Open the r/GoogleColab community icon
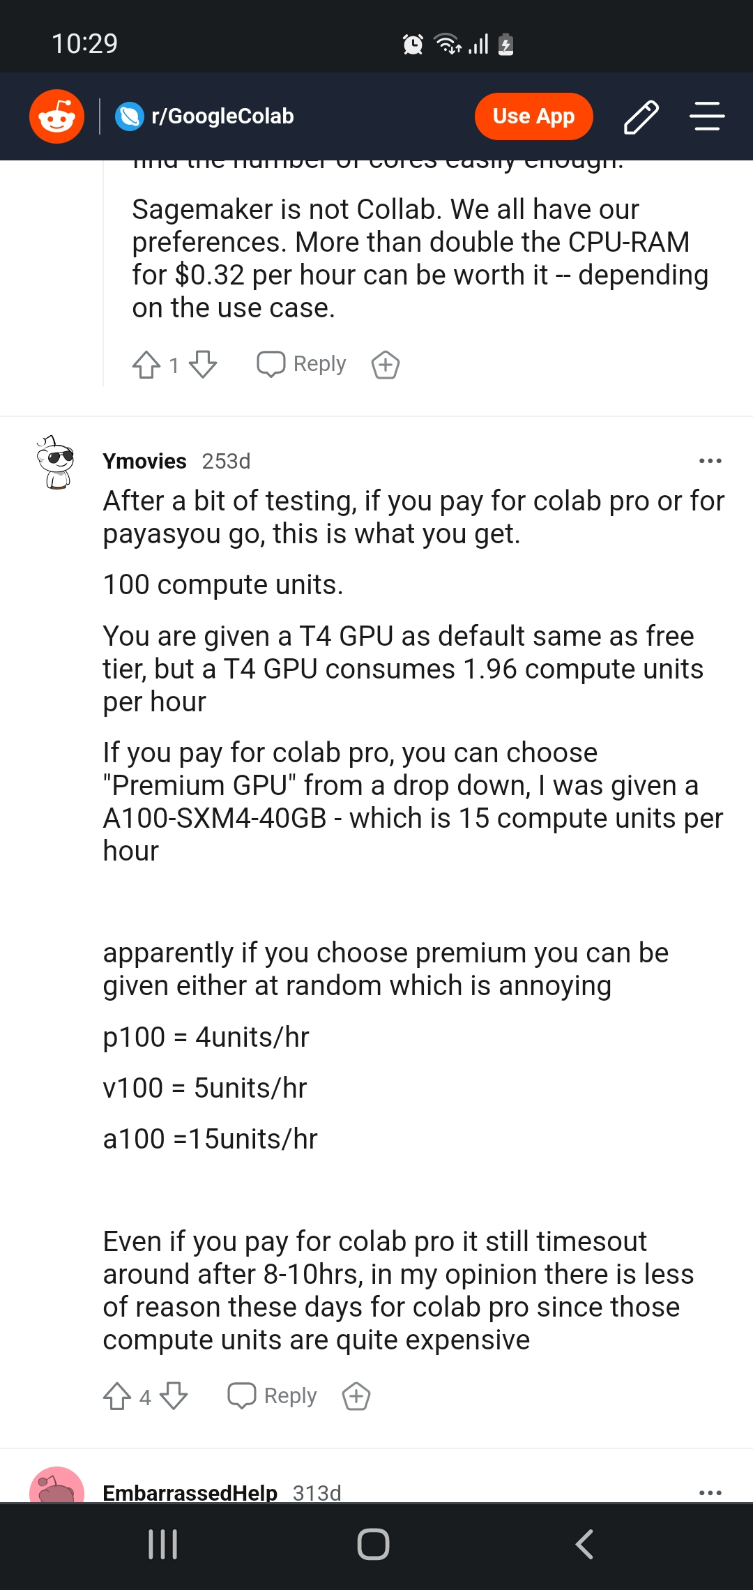This screenshot has height=1590, width=753. coord(128,116)
